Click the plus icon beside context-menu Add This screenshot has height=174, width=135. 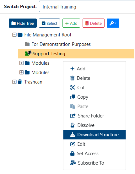(x=73, y=68)
